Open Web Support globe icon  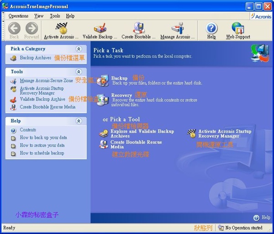pos(238,28)
